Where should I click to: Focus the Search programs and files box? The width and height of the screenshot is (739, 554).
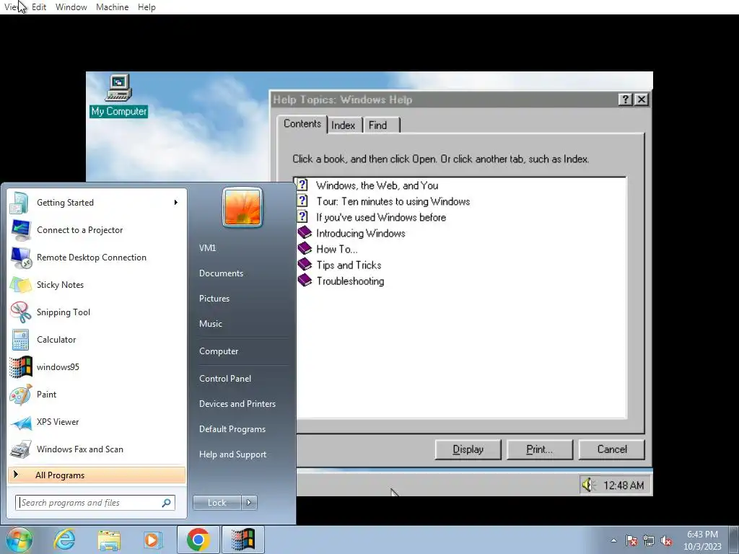tap(95, 503)
